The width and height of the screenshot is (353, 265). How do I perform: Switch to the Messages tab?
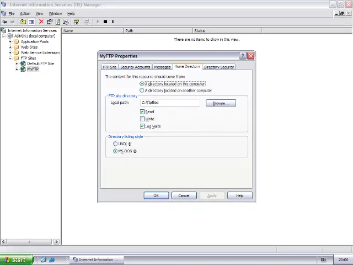tap(162, 67)
